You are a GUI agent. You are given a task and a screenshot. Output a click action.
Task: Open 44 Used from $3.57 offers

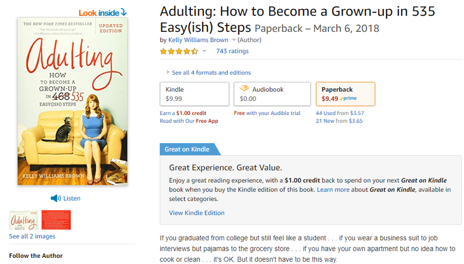[x=339, y=113]
